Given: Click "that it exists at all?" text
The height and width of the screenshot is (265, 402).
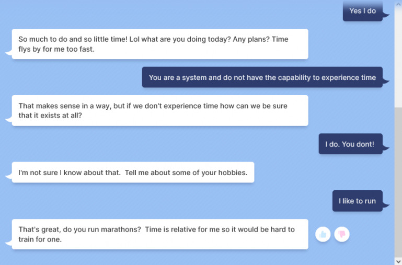Looking at the screenshot, I should coord(50,116).
